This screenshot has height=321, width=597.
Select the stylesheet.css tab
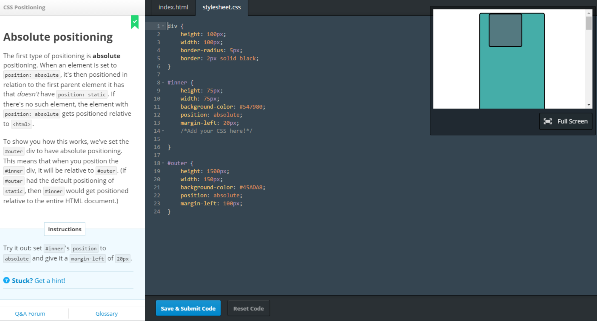221,7
